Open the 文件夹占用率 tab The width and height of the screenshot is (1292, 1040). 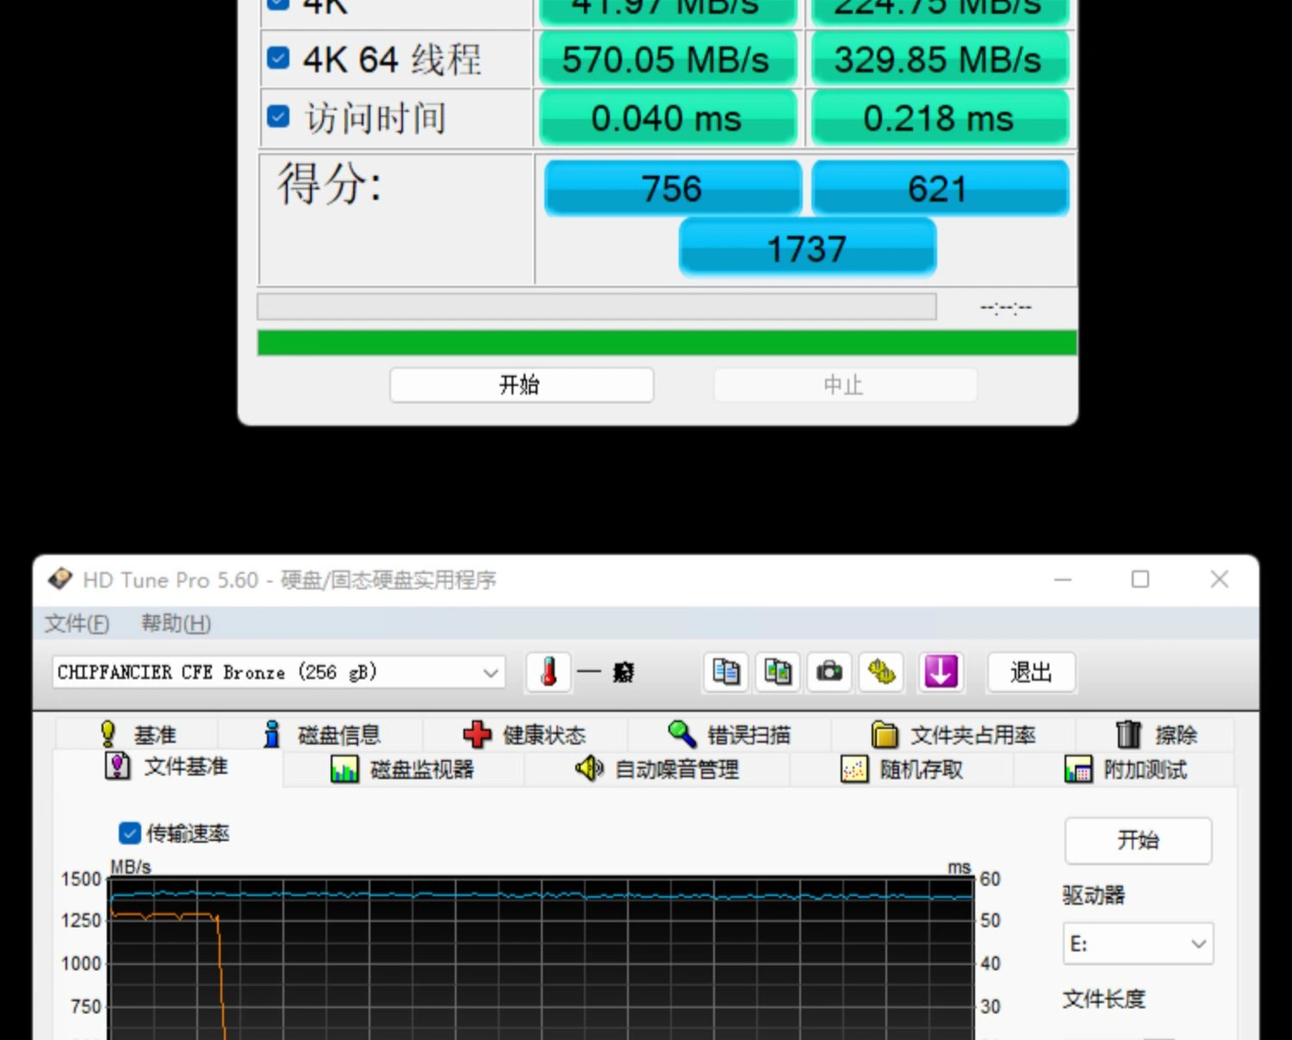[953, 734]
